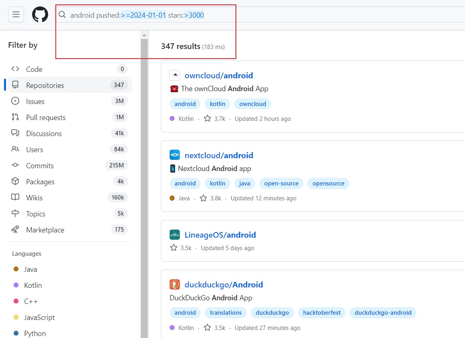Filter results by Issues
This screenshot has height=338, width=465.
coord(70,101)
